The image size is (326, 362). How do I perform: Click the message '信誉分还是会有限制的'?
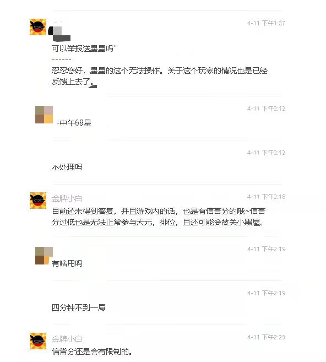click(x=92, y=352)
